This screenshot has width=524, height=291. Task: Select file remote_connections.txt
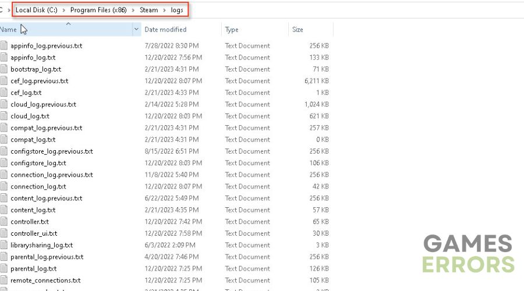pos(45,281)
